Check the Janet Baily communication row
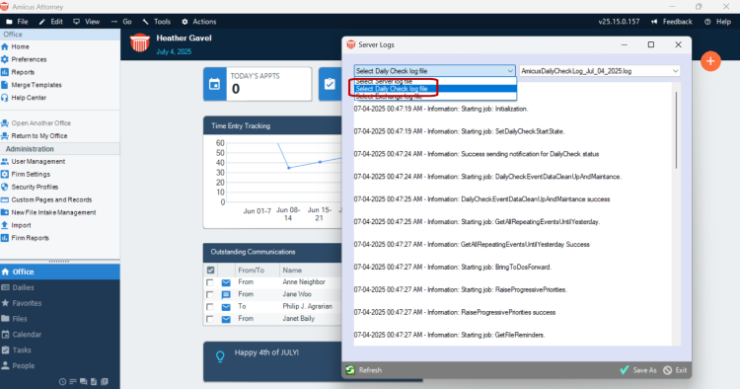 pyautogui.click(x=210, y=319)
